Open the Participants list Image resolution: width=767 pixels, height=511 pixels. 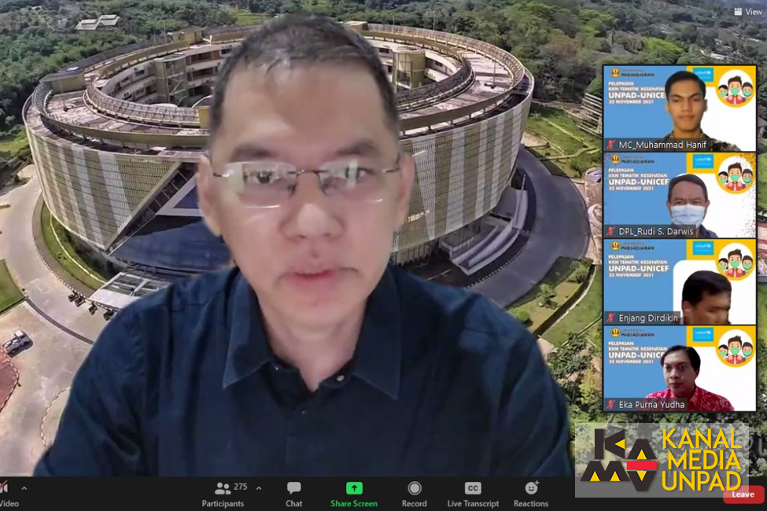(x=223, y=494)
